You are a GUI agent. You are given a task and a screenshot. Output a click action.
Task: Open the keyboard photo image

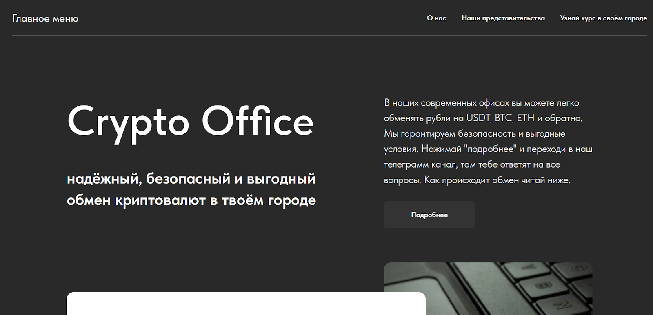click(x=488, y=288)
